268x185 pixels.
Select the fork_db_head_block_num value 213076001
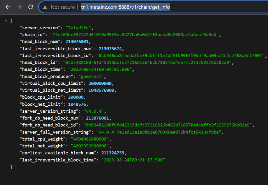tap(97, 118)
